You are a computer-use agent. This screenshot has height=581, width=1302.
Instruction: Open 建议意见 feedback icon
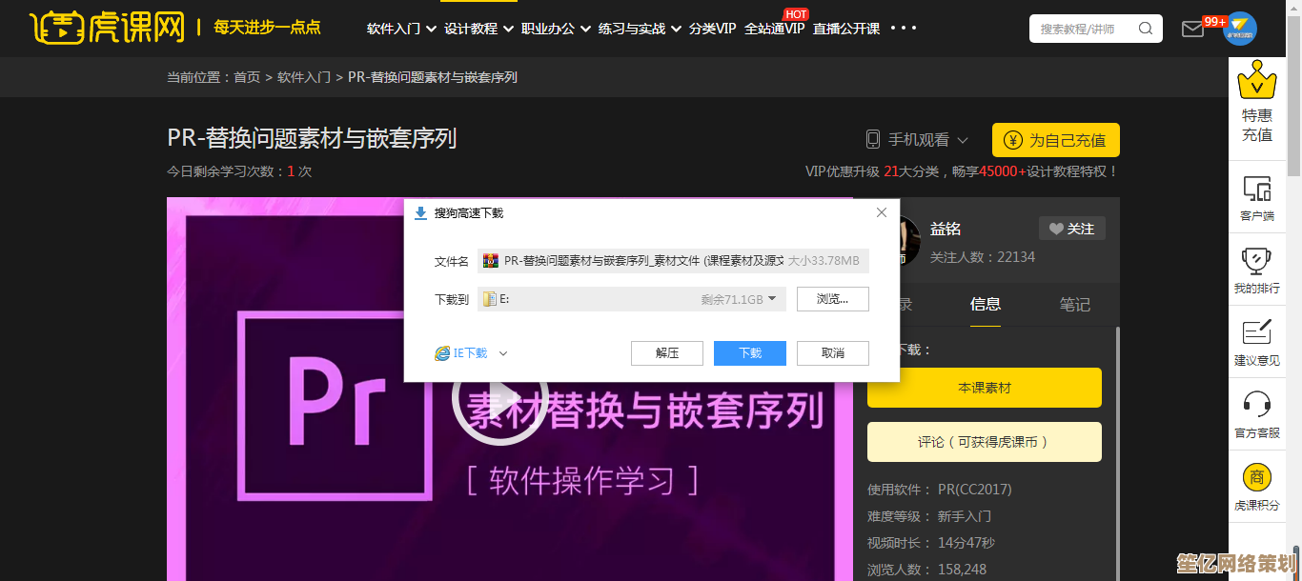(x=1257, y=333)
